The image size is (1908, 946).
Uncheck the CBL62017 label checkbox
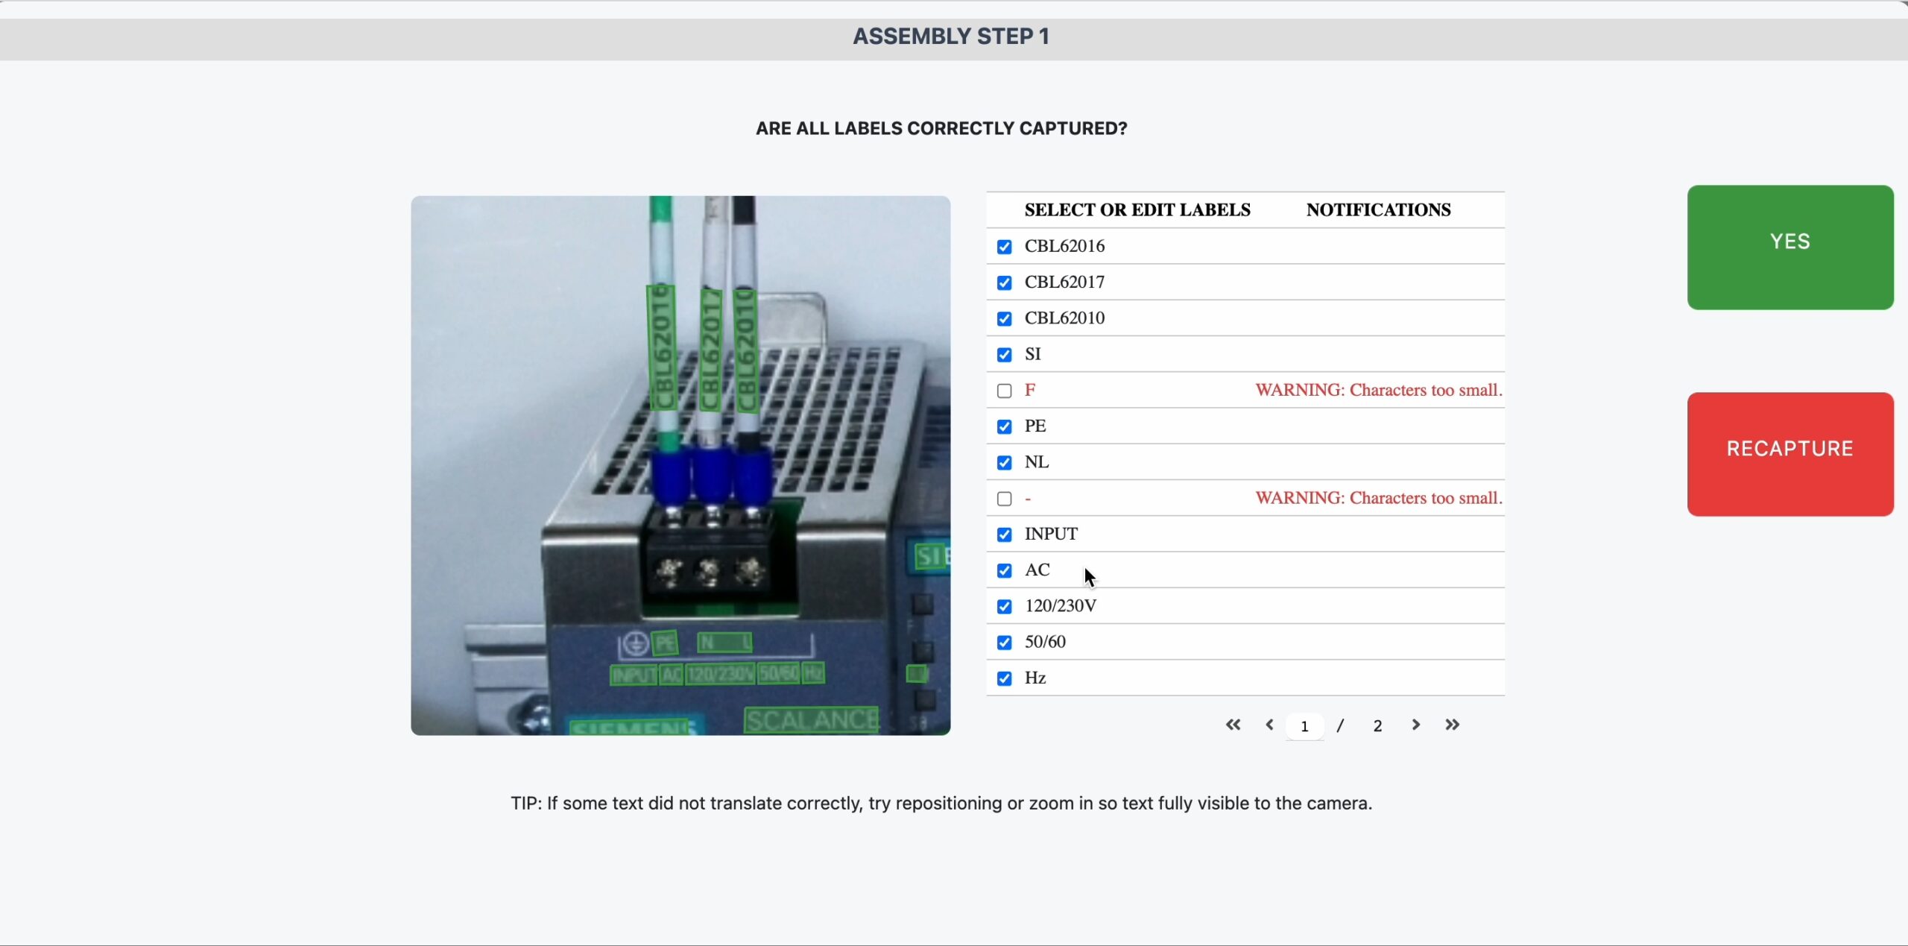pyautogui.click(x=1004, y=283)
